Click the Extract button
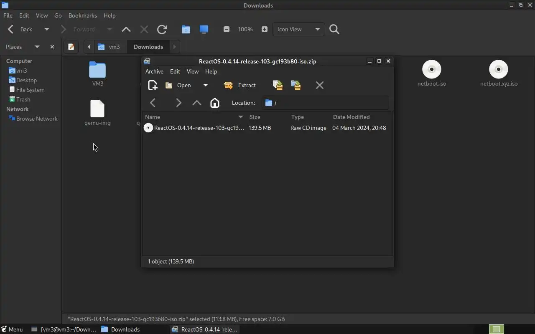 click(240, 85)
